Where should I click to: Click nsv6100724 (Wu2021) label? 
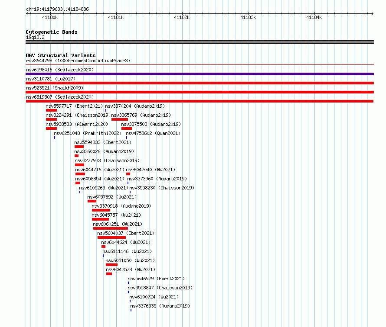click(154, 297)
